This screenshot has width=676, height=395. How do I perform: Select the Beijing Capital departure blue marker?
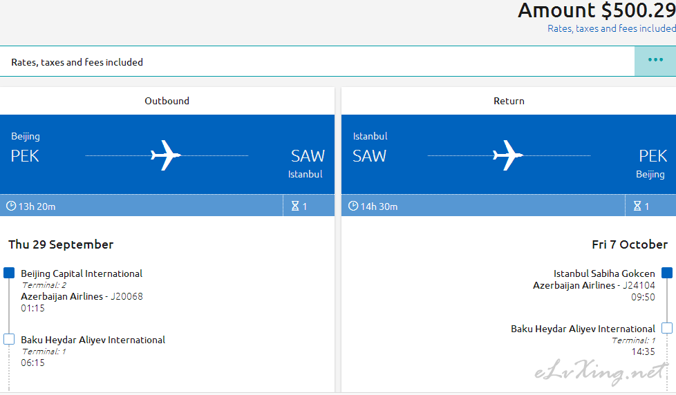click(9, 273)
